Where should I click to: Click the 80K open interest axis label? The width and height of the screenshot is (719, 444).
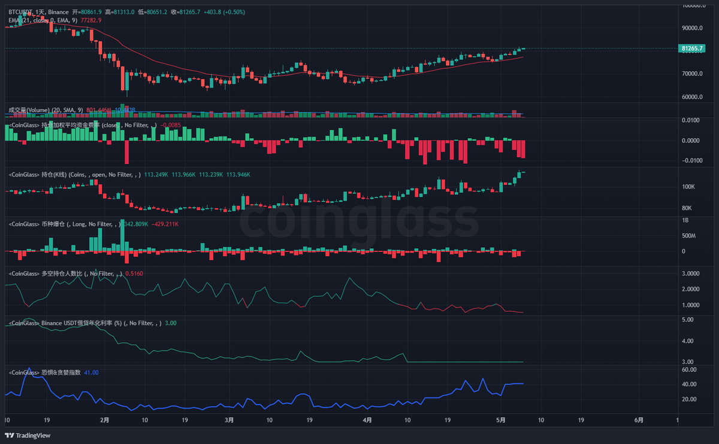(x=688, y=208)
